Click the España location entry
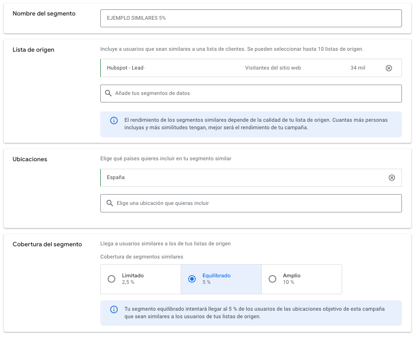 [116, 178]
